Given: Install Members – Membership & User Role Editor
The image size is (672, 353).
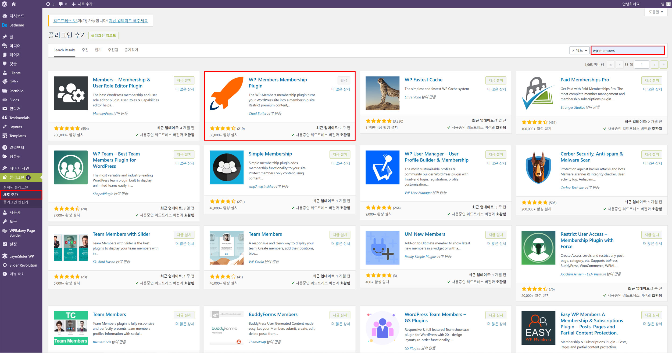Looking at the screenshot, I should tap(184, 80).
